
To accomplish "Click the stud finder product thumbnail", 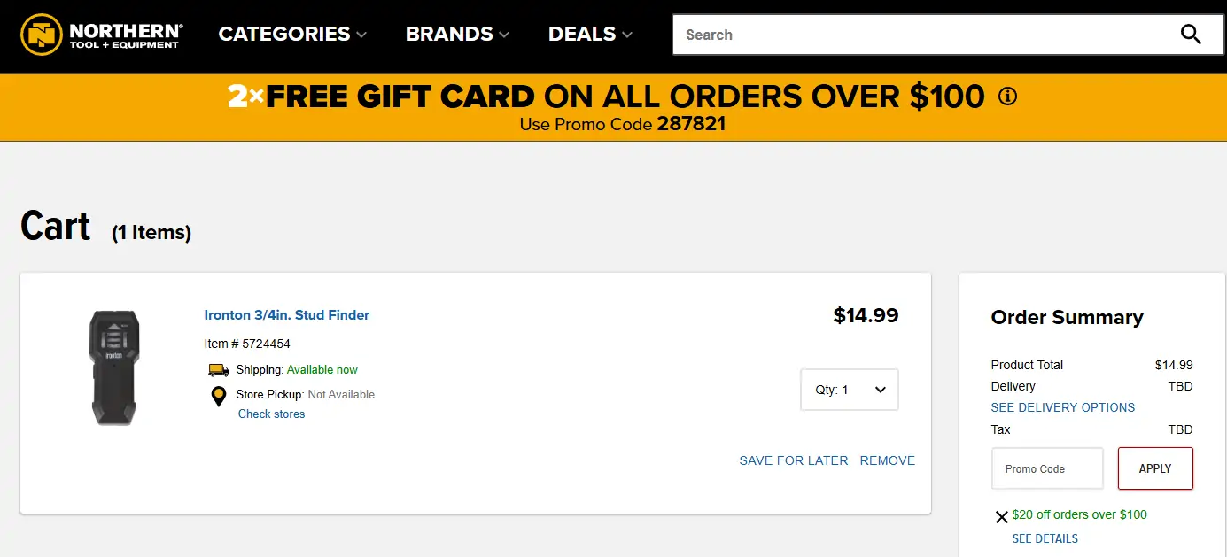I will (x=114, y=367).
